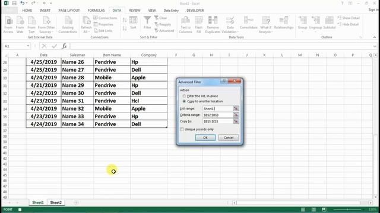Click Show Detail
The width and height of the screenshot is (380, 213).
[349, 18]
